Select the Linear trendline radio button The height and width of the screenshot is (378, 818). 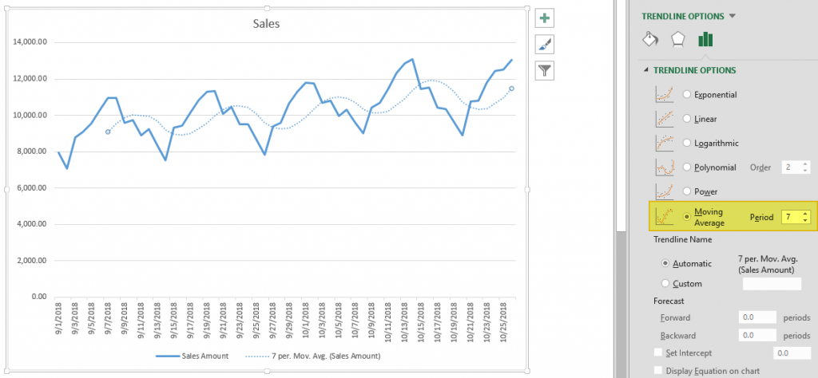(686, 119)
